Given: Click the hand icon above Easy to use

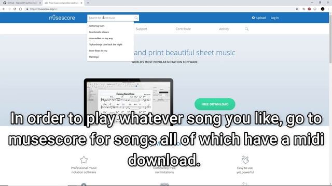Looking at the screenshot, I should click(x=245, y=160).
